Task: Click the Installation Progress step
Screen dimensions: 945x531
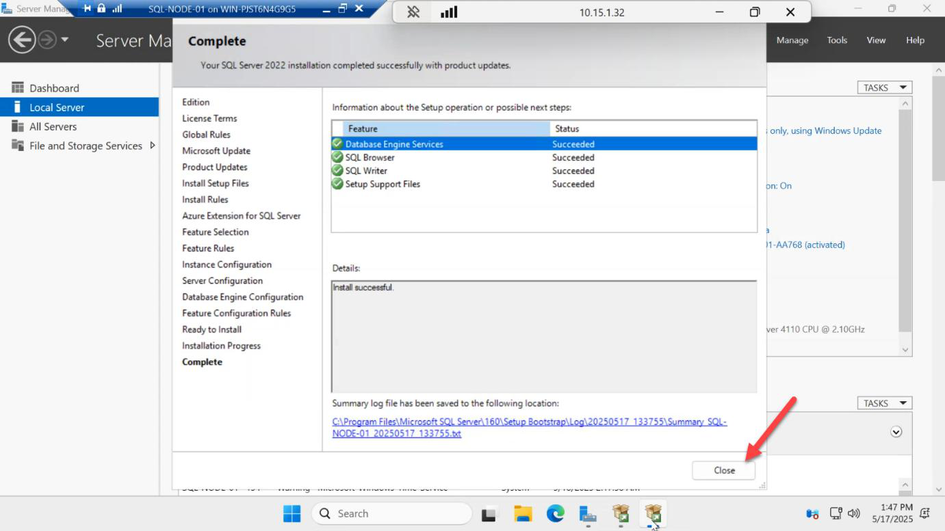Action: (x=221, y=346)
